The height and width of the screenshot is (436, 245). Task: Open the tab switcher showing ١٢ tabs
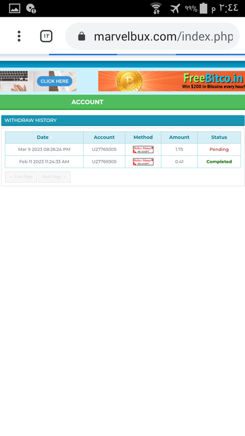click(x=46, y=36)
